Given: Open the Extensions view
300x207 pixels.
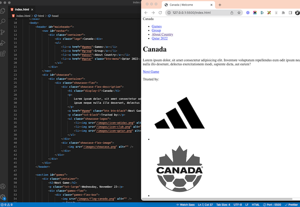Looking at the screenshot, I should coord(3,54).
